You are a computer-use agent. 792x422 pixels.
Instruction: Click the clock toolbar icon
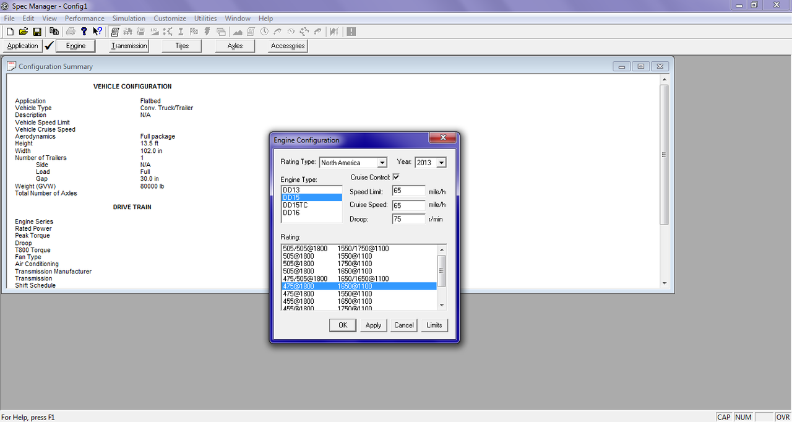[x=264, y=32]
